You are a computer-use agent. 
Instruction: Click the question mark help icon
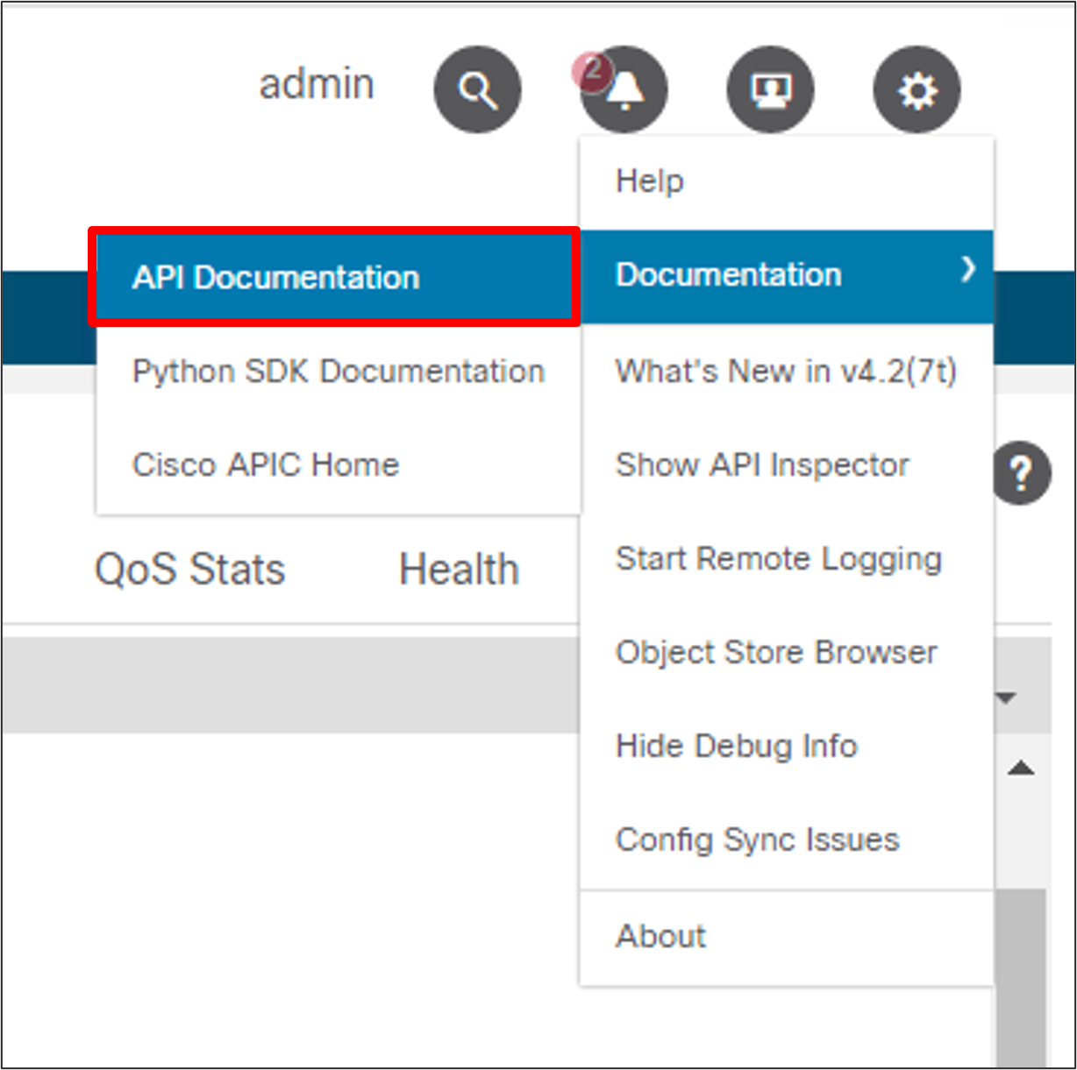coord(1021,474)
